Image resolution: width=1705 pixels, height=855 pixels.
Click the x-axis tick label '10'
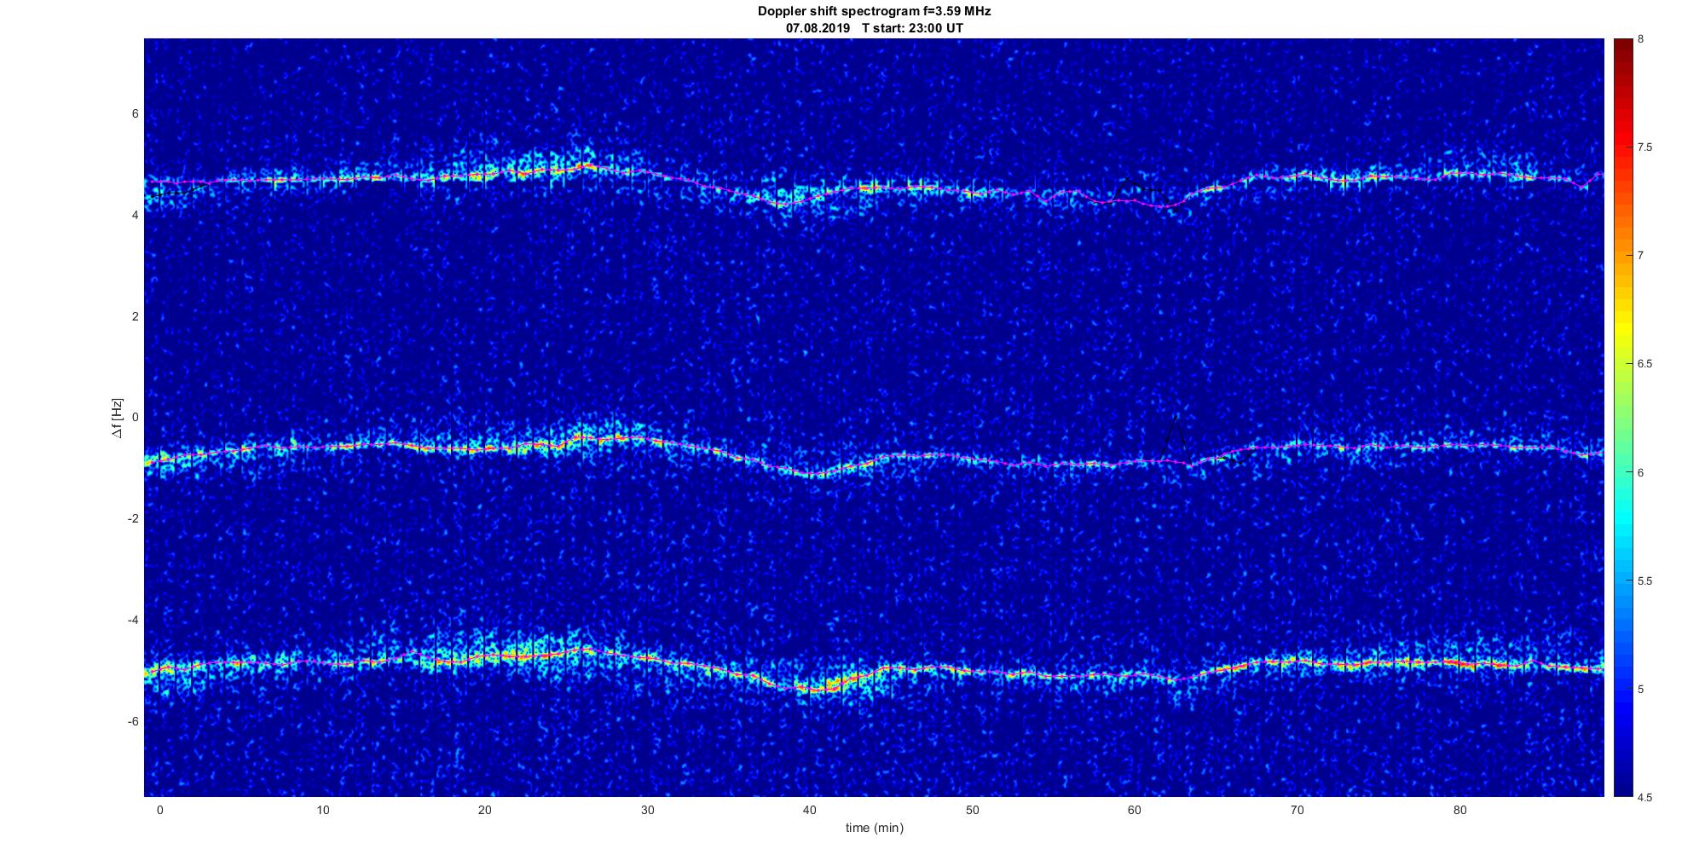[322, 810]
